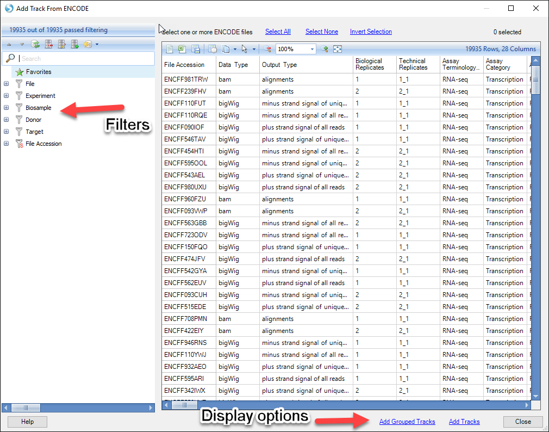Open the copy options dropdown arrow

[x=235, y=50]
